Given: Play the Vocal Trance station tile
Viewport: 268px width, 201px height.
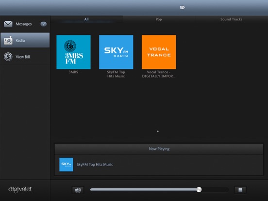Looking at the screenshot, I should (x=159, y=52).
